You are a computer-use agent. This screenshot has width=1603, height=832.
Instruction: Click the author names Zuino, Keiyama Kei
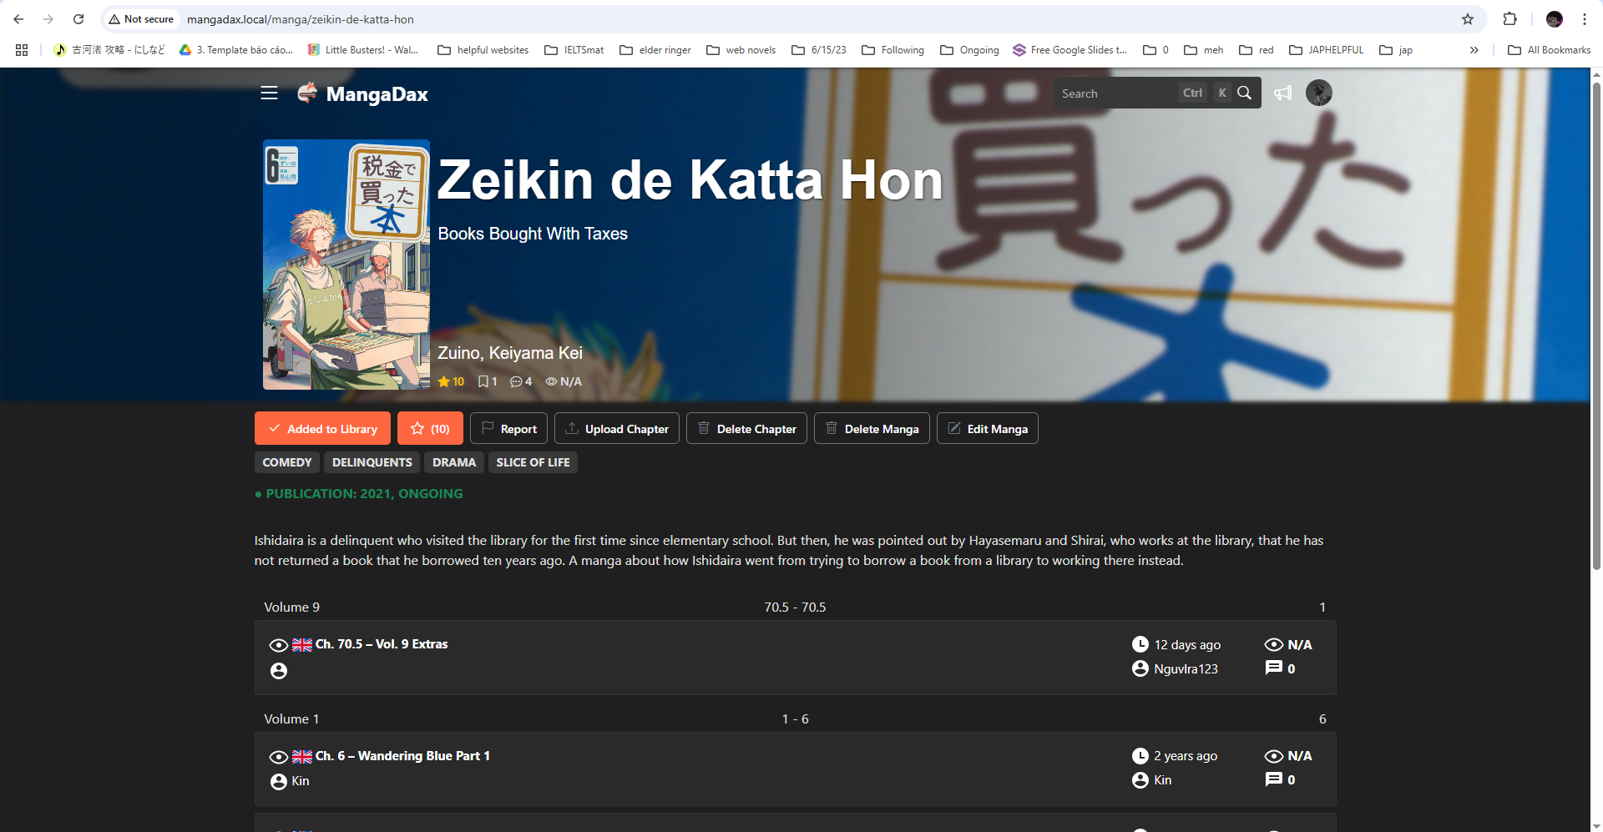pyautogui.click(x=510, y=353)
